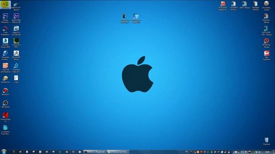Select the ZBrush 4R7 desktop shortcut

pyautogui.click(x=16, y=55)
